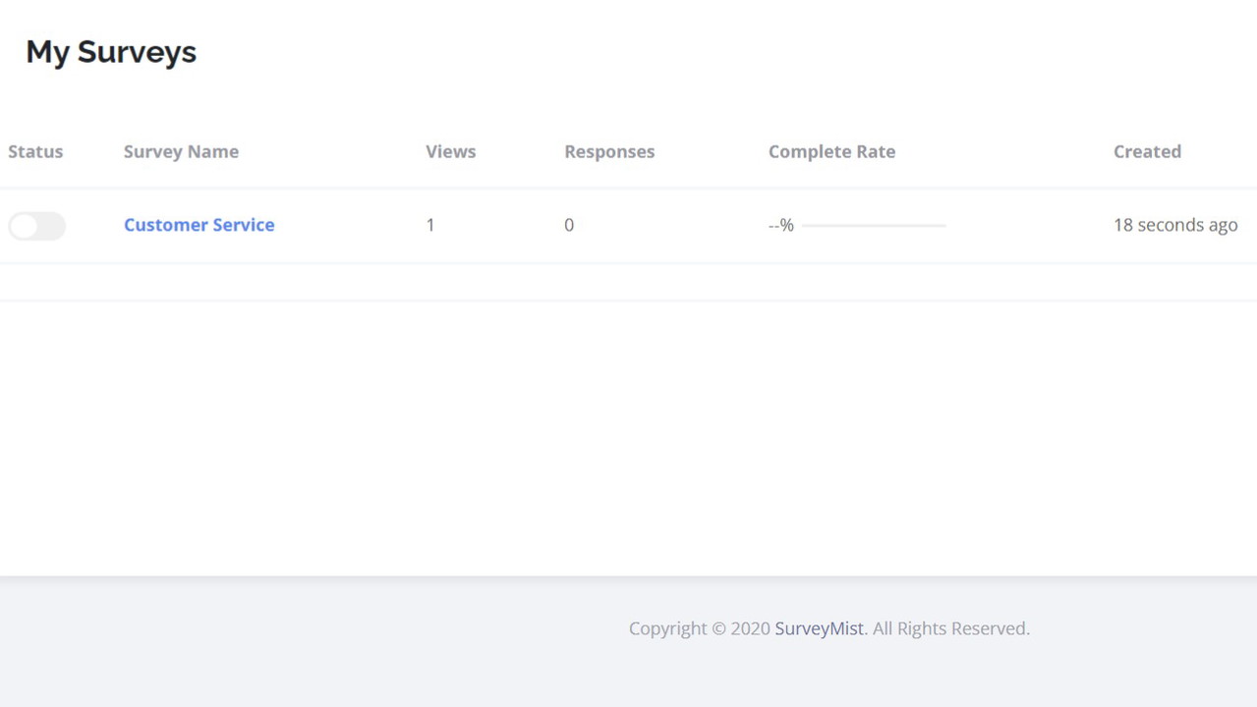The height and width of the screenshot is (707, 1257).
Task: Click the views count of 1
Action: pyautogui.click(x=430, y=225)
